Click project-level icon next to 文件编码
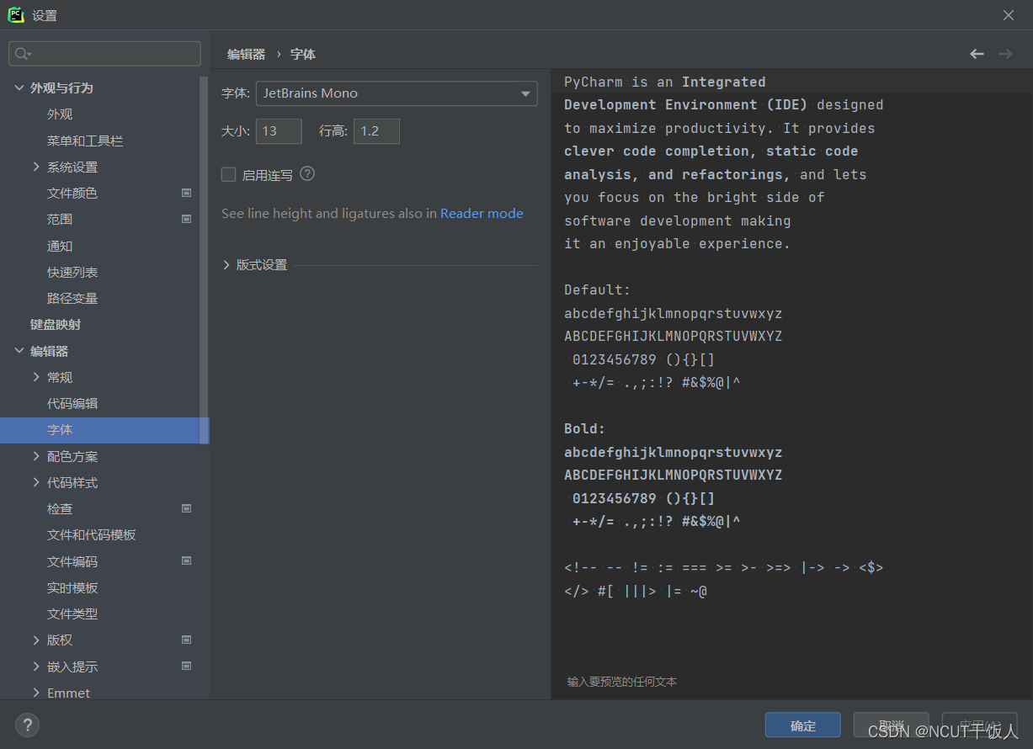This screenshot has width=1033, height=749. 187,560
